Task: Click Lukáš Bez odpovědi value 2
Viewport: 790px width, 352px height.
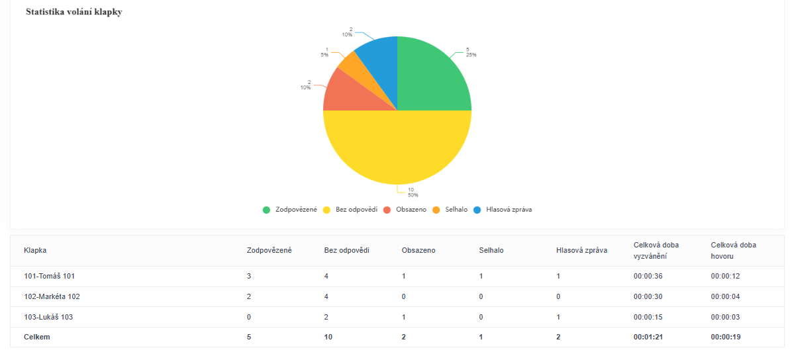Action: [326, 317]
